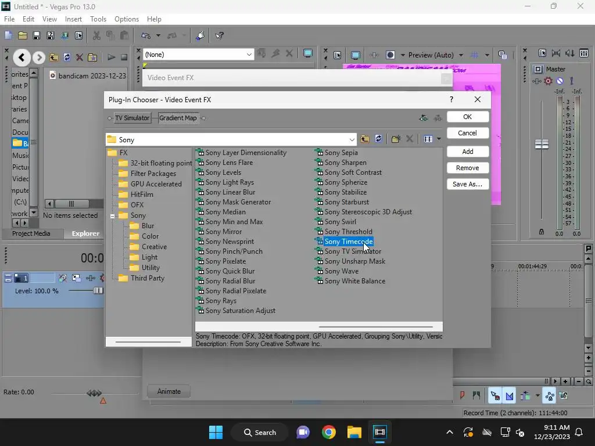Image resolution: width=595 pixels, height=446 pixels.
Task: Toggle Automatic Crossfades on timeline toolbar
Action: [x=510, y=396]
